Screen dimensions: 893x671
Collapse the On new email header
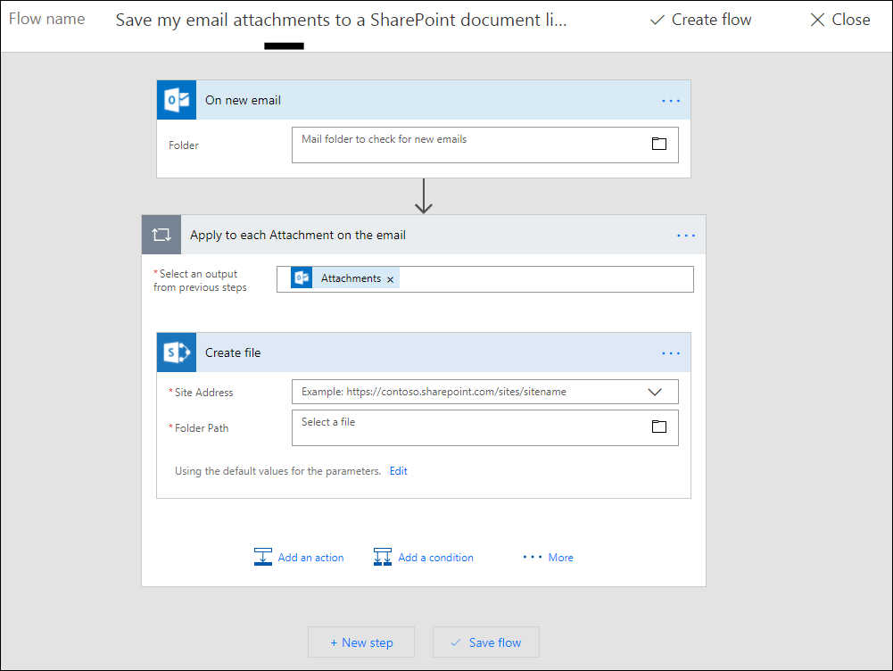[x=424, y=100]
